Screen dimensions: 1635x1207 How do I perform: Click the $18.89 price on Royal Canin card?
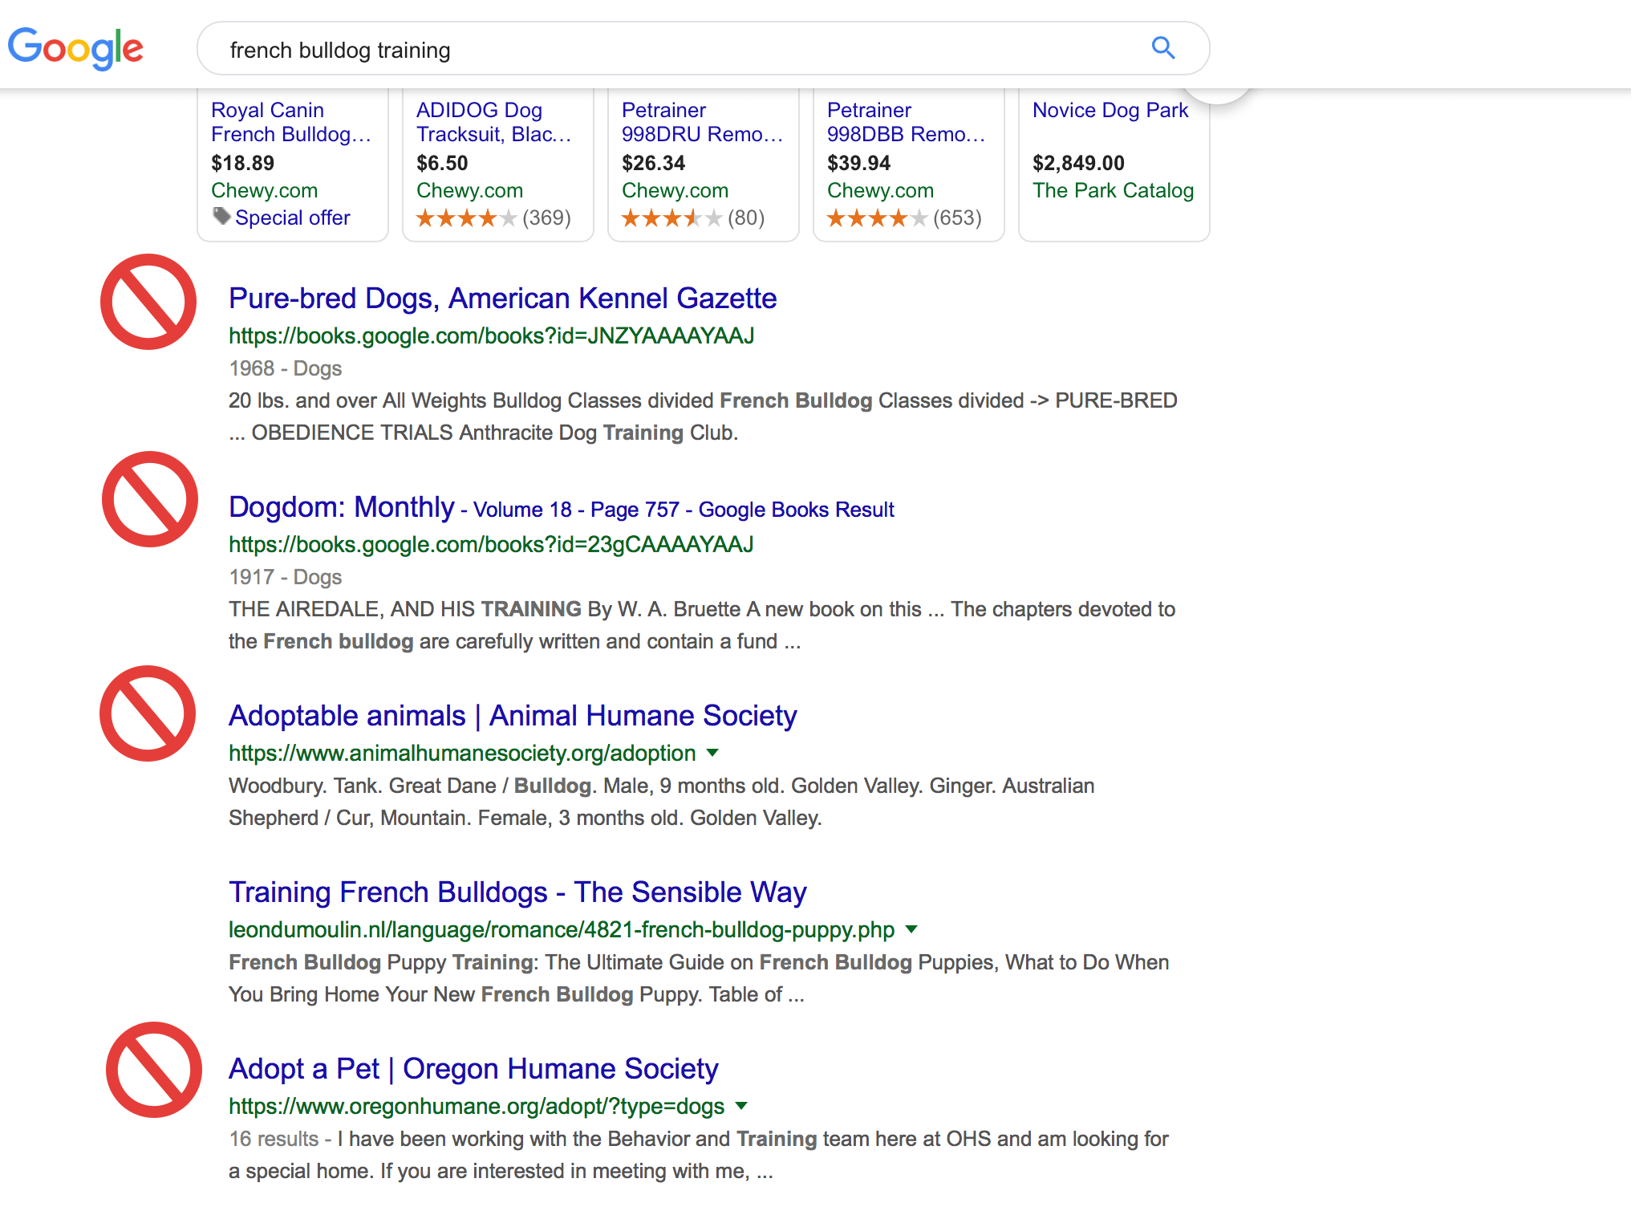tap(242, 163)
